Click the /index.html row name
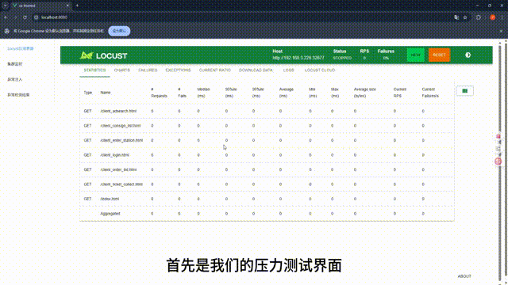Screen dimensions: 508x285 coord(110,199)
